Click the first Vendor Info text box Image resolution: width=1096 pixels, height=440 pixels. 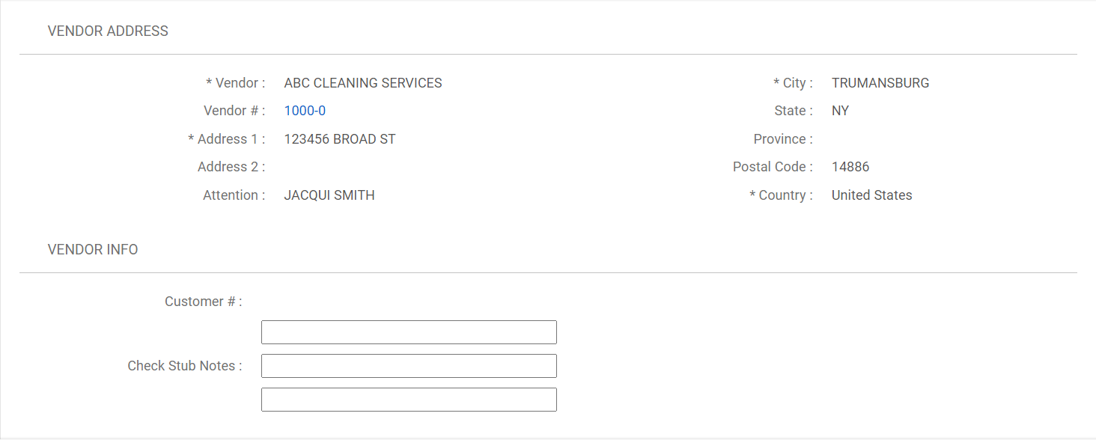pos(409,332)
